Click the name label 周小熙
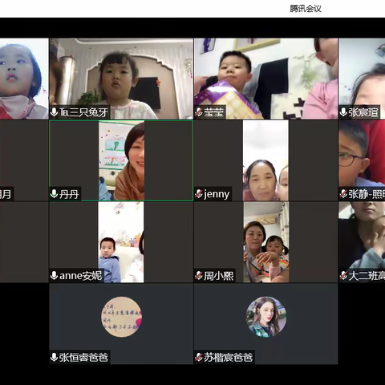Screen dimensions: 385x385 (x=219, y=276)
